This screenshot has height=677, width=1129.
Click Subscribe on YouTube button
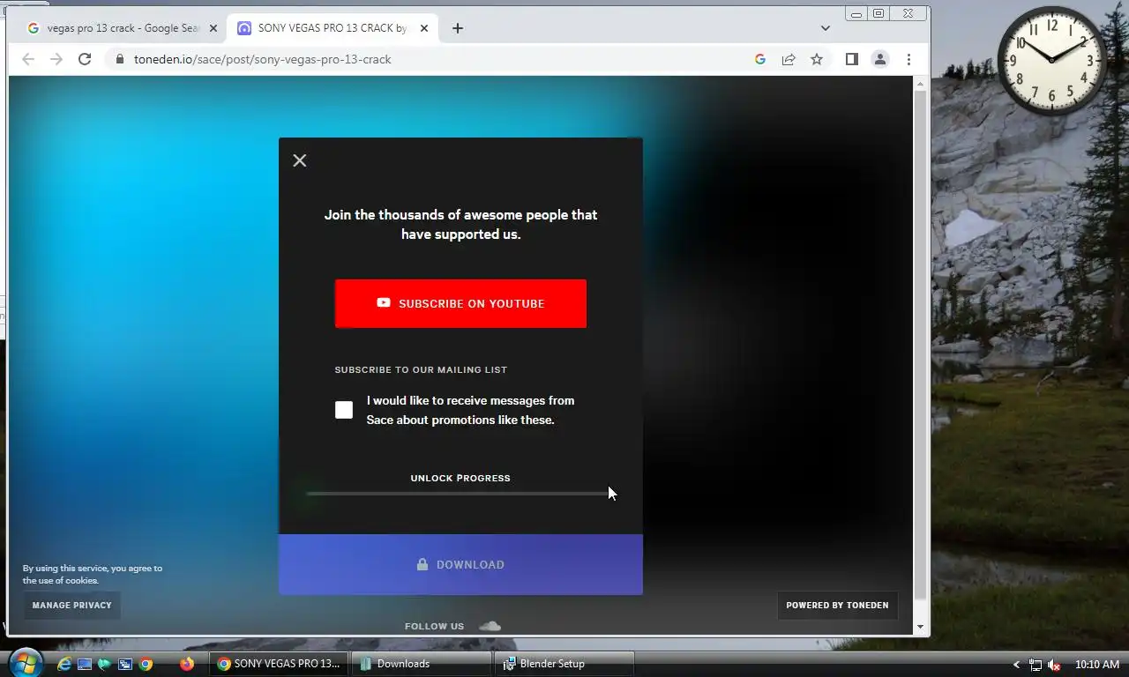click(460, 303)
